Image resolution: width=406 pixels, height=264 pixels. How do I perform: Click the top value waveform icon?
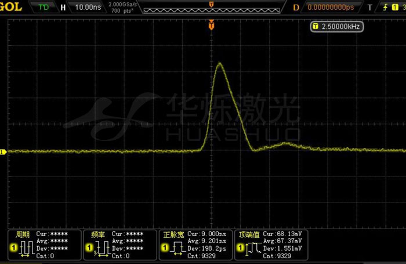point(253,249)
